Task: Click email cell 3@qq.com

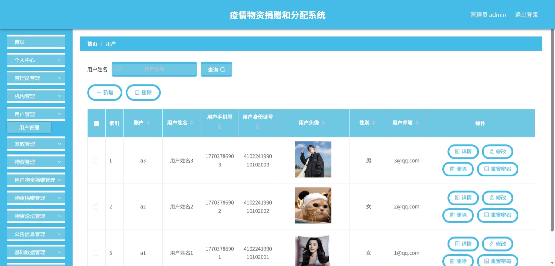Action: tap(406, 161)
